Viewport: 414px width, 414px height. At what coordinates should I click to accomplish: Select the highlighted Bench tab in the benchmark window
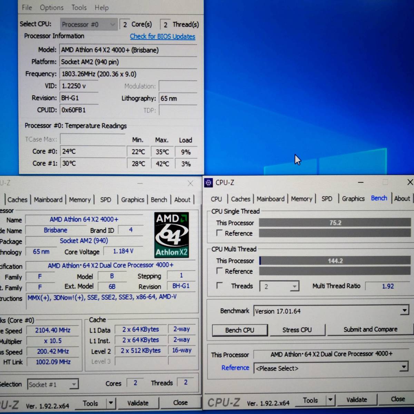pyautogui.click(x=379, y=198)
